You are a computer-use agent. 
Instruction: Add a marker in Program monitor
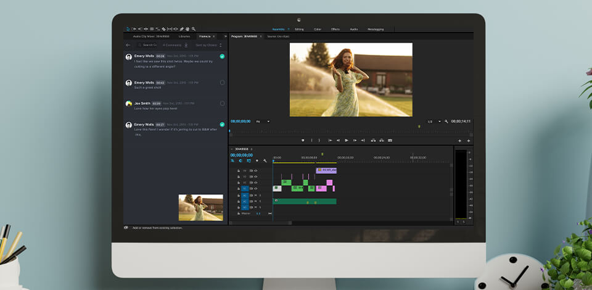pos(303,140)
